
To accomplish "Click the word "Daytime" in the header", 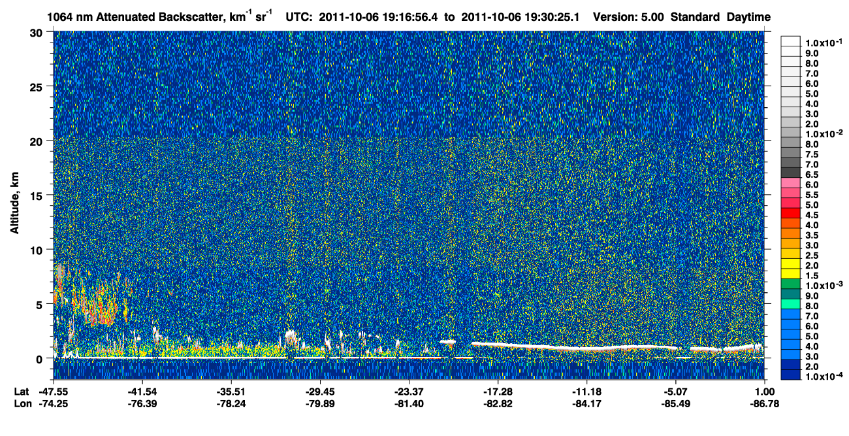I will click(748, 17).
